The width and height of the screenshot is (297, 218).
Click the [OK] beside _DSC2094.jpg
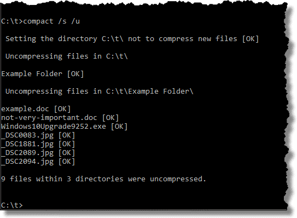67,162
